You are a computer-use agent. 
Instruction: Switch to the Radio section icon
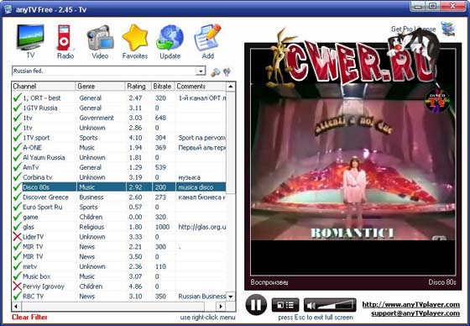(x=65, y=38)
